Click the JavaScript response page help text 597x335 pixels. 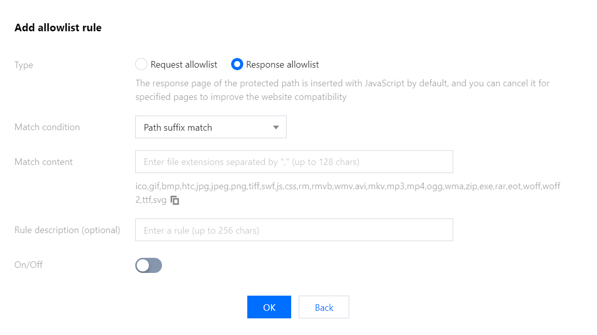pos(342,90)
